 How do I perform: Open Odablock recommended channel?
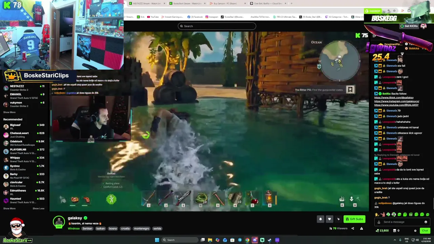pos(24,143)
